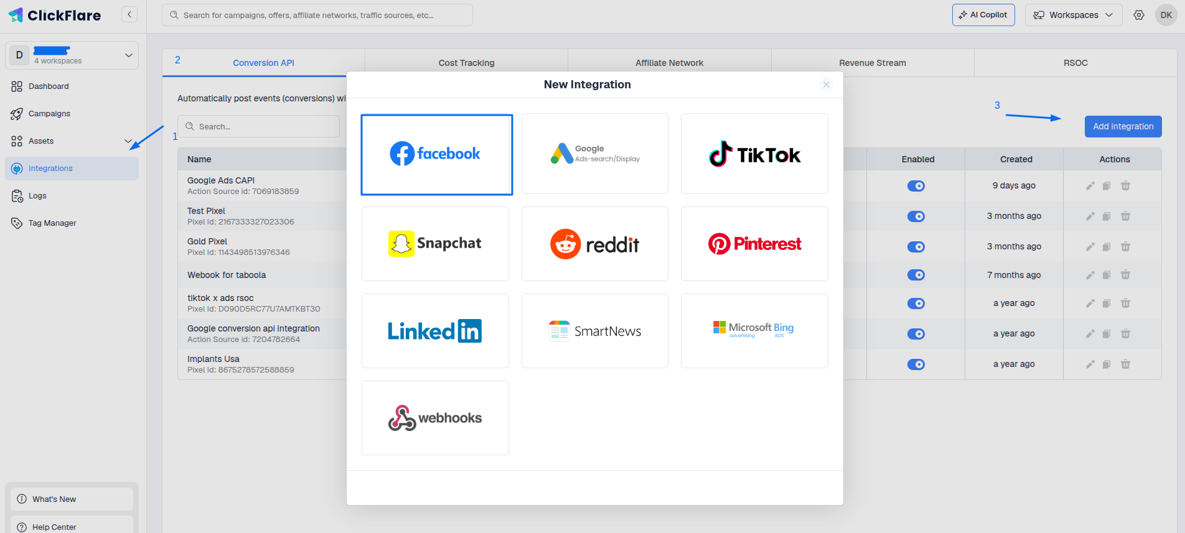Delete the Test Pixel integration
This screenshot has height=533, width=1185.
(x=1125, y=216)
